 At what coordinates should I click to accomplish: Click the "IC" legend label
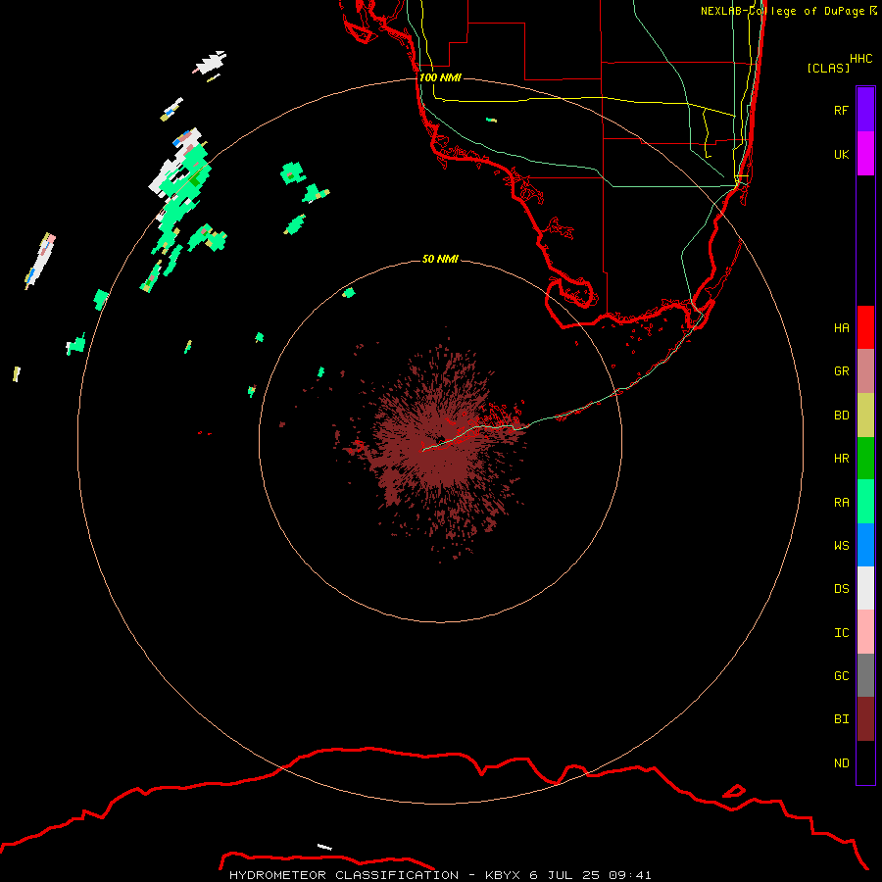click(x=841, y=633)
